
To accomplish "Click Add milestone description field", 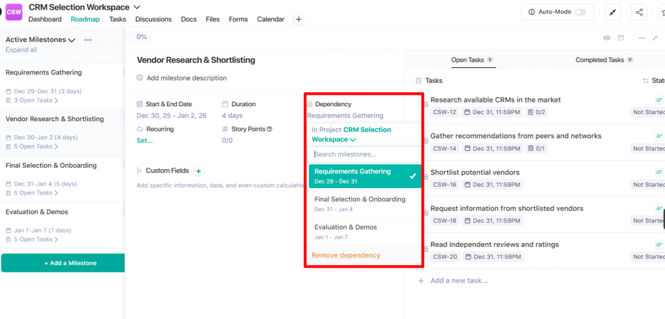I will [x=186, y=78].
